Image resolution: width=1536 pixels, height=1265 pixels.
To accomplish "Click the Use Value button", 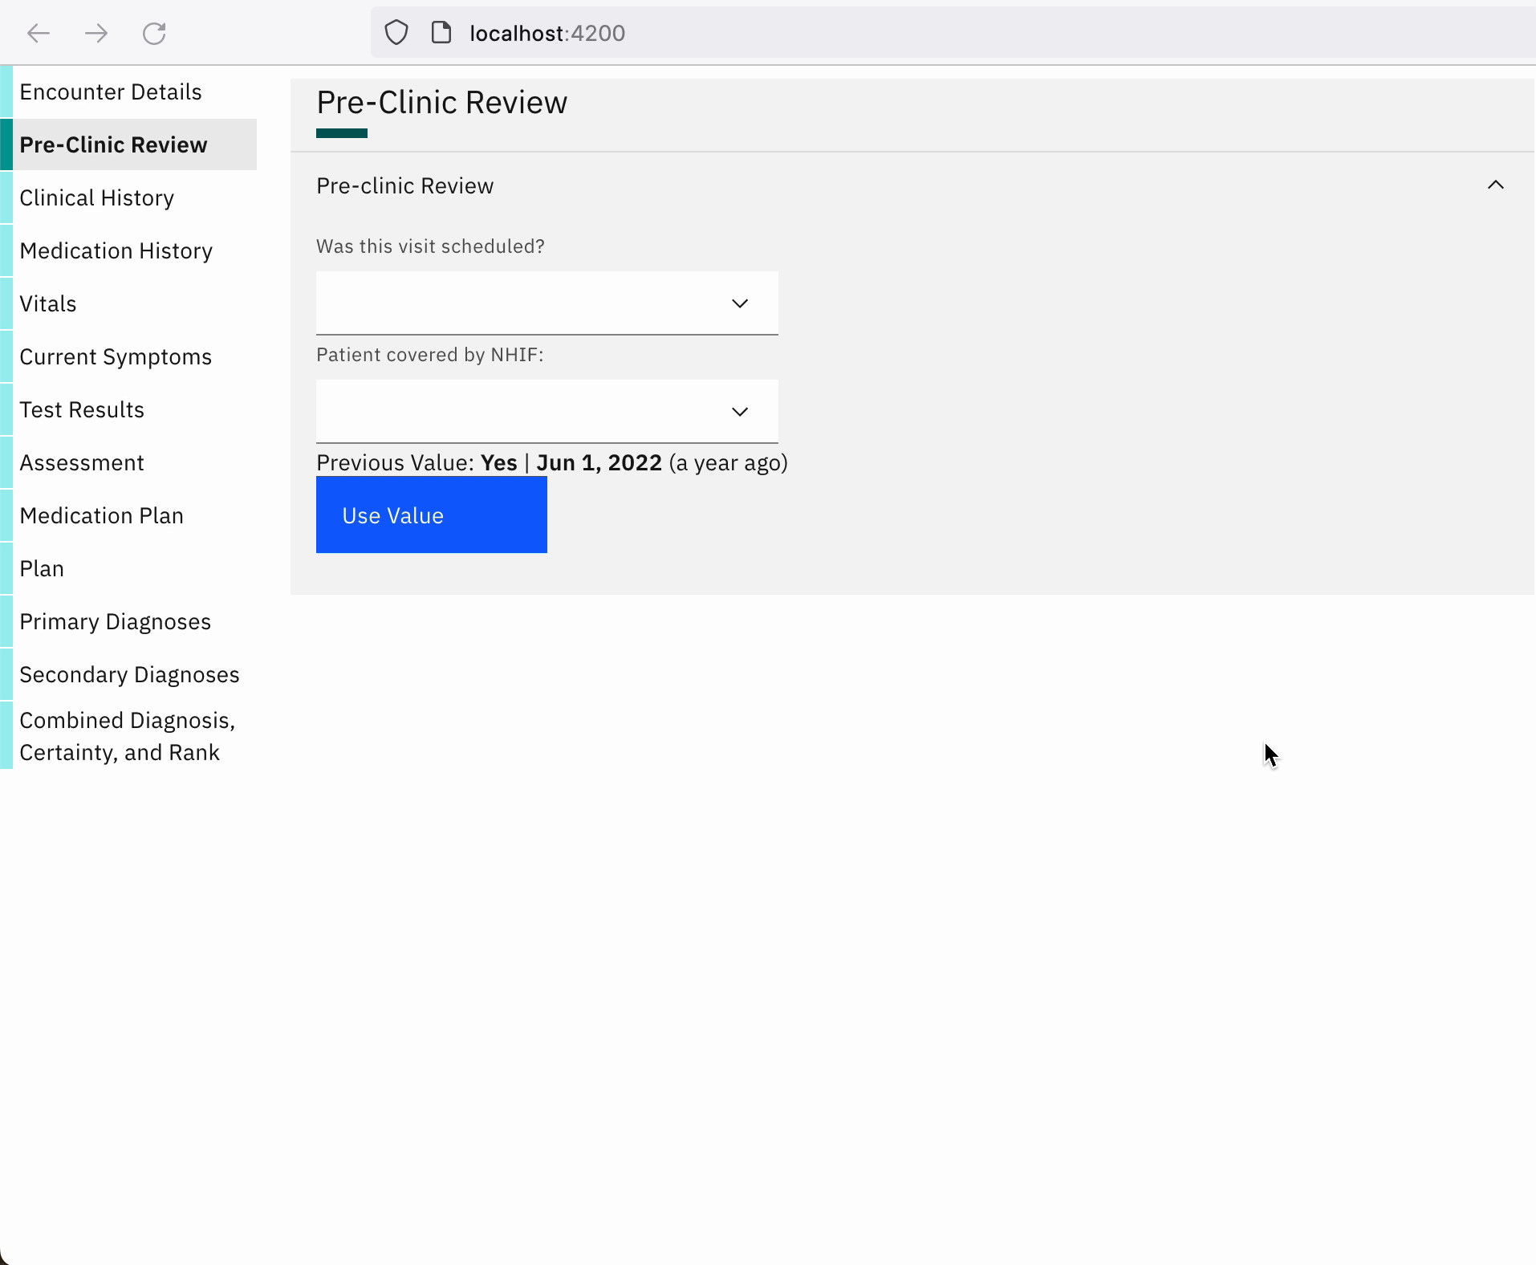I will pyautogui.click(x=432, y=515).
